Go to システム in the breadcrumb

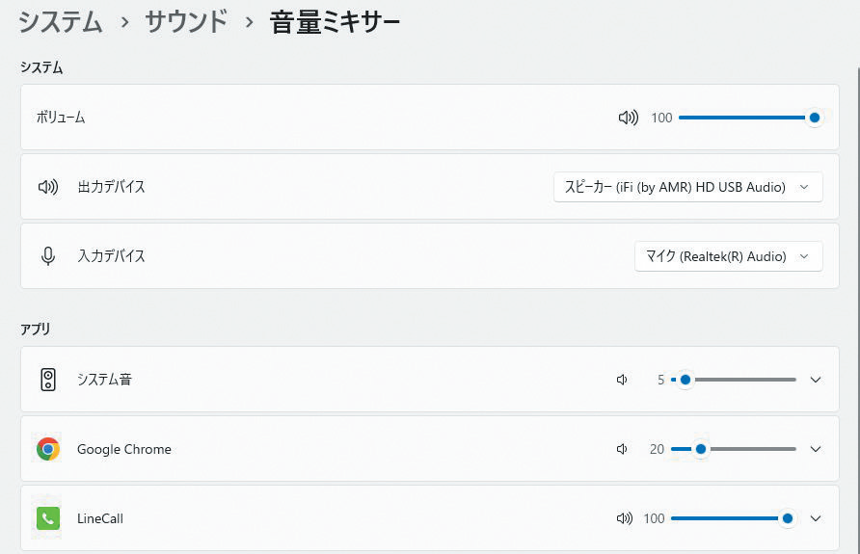coord(61,22)
